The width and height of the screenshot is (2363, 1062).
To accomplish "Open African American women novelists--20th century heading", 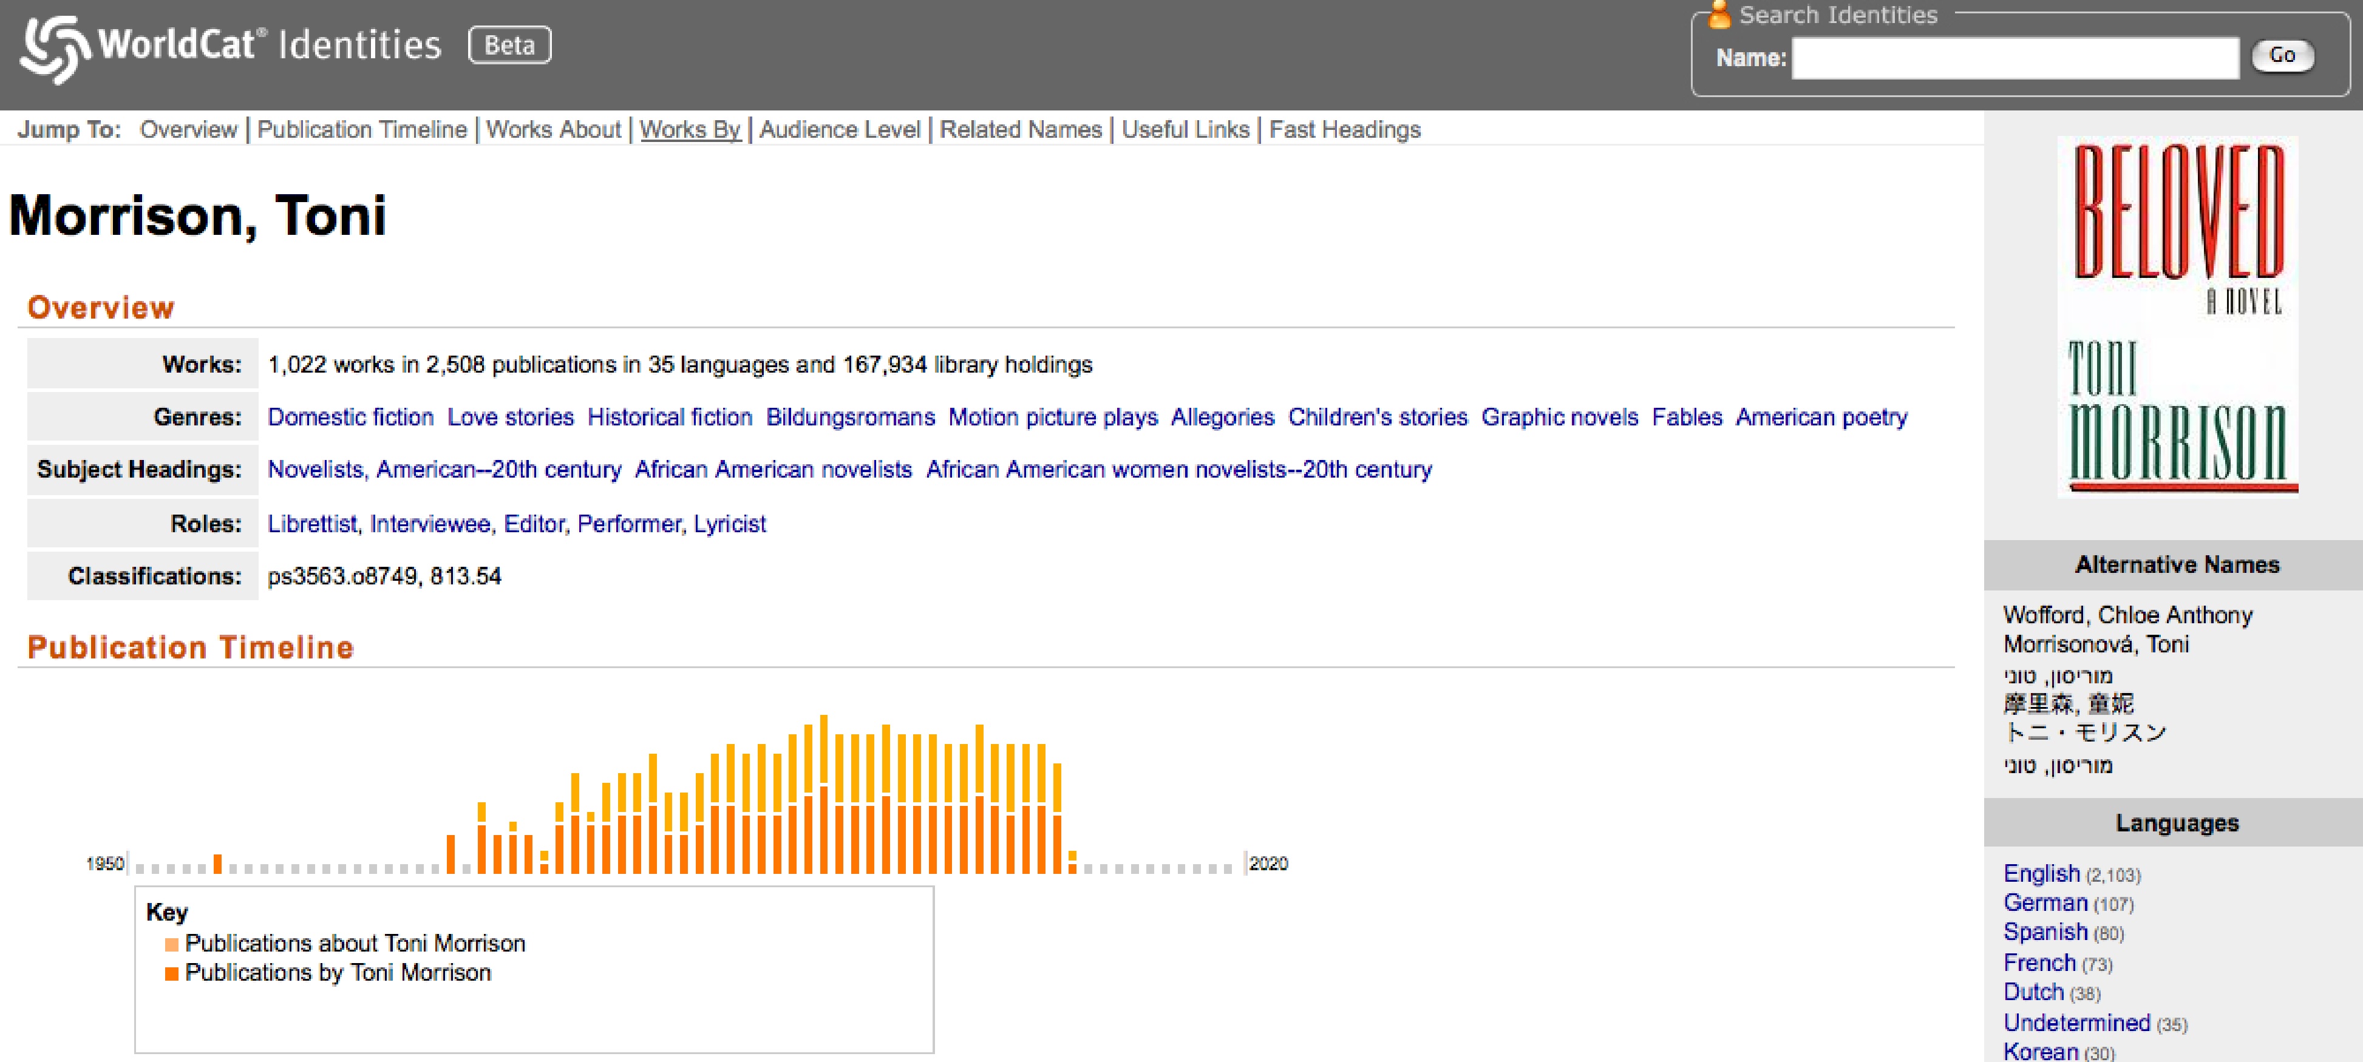I will coord(1178,470).
